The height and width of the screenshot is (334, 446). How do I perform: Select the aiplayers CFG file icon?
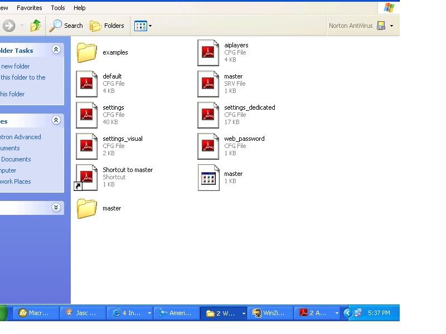pos(209,52)
